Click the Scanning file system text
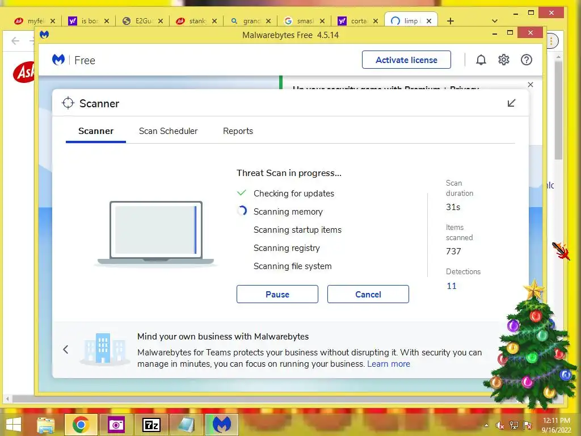Screen dimensions: 581x436 pyautogui.click(x=292, y=266)
